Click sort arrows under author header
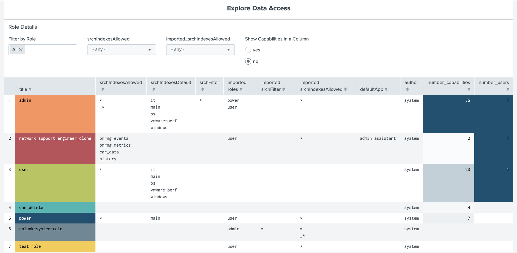Image resolution: width=517 pixels, height=253 pixels. pos(407,89)
